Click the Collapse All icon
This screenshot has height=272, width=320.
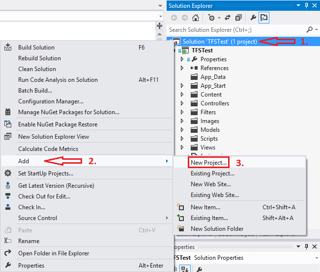tap(238, 18)
